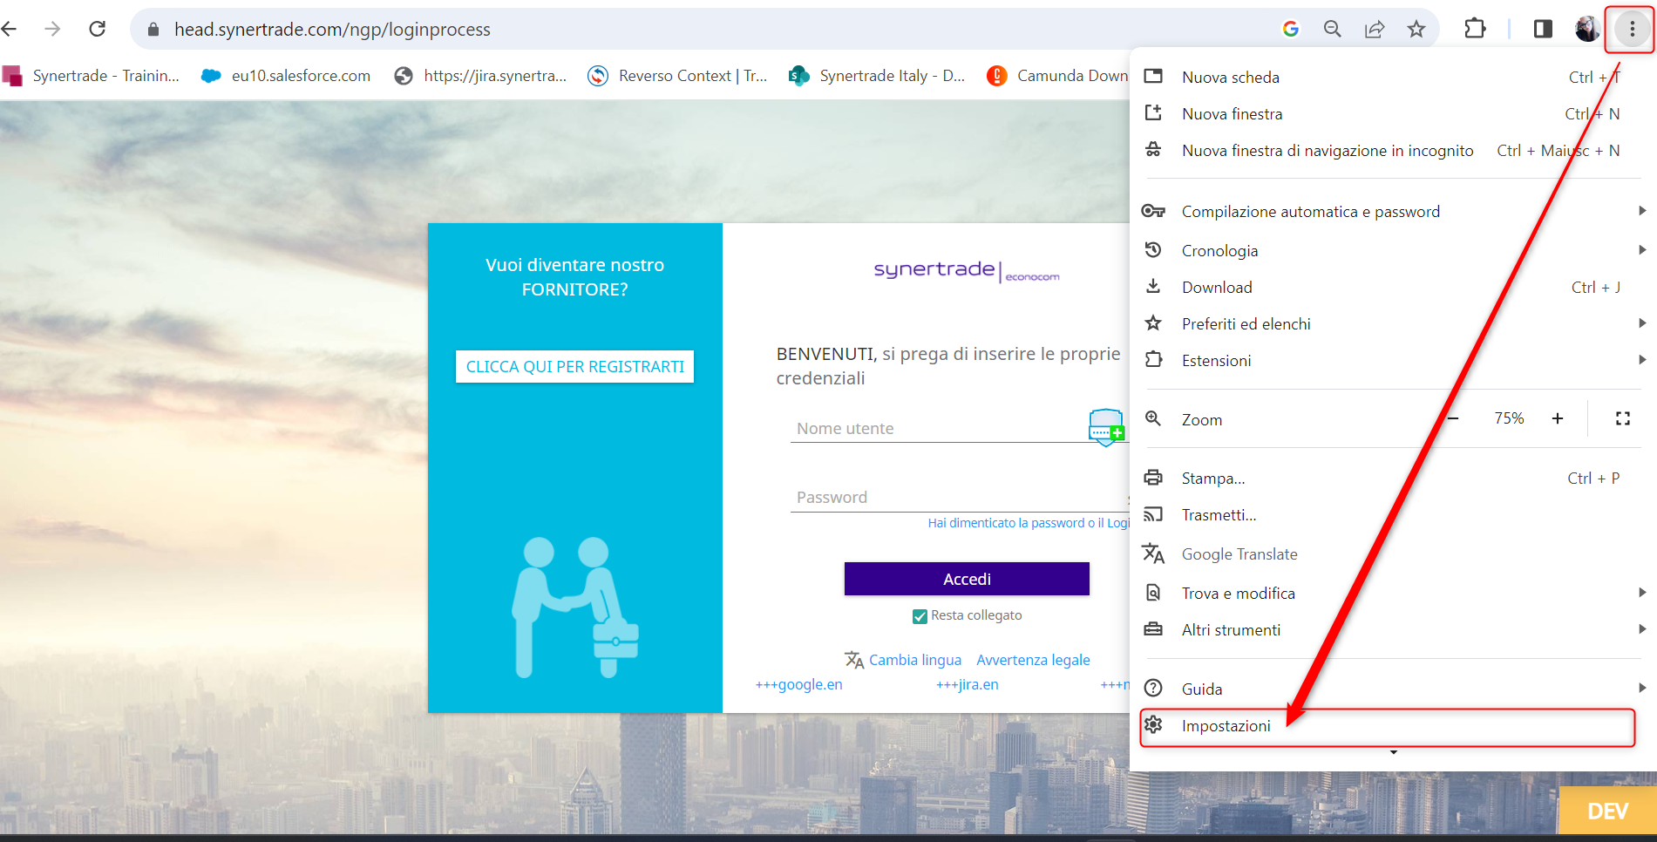Open Synertrade - Training bookmark
This screenshot has height=842, width=1657.
[x=92, y=76]
